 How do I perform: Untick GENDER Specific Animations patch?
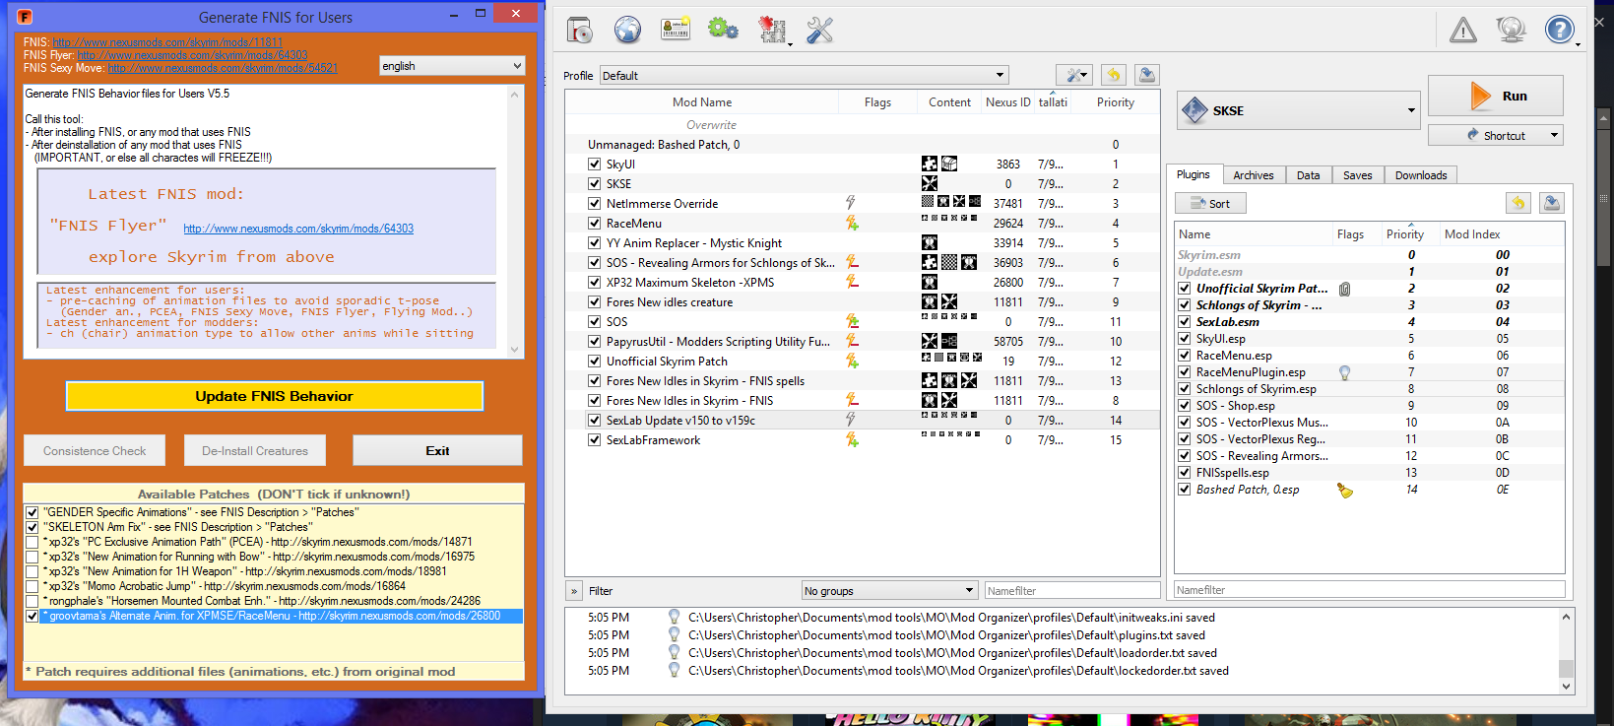coord(32,512)
